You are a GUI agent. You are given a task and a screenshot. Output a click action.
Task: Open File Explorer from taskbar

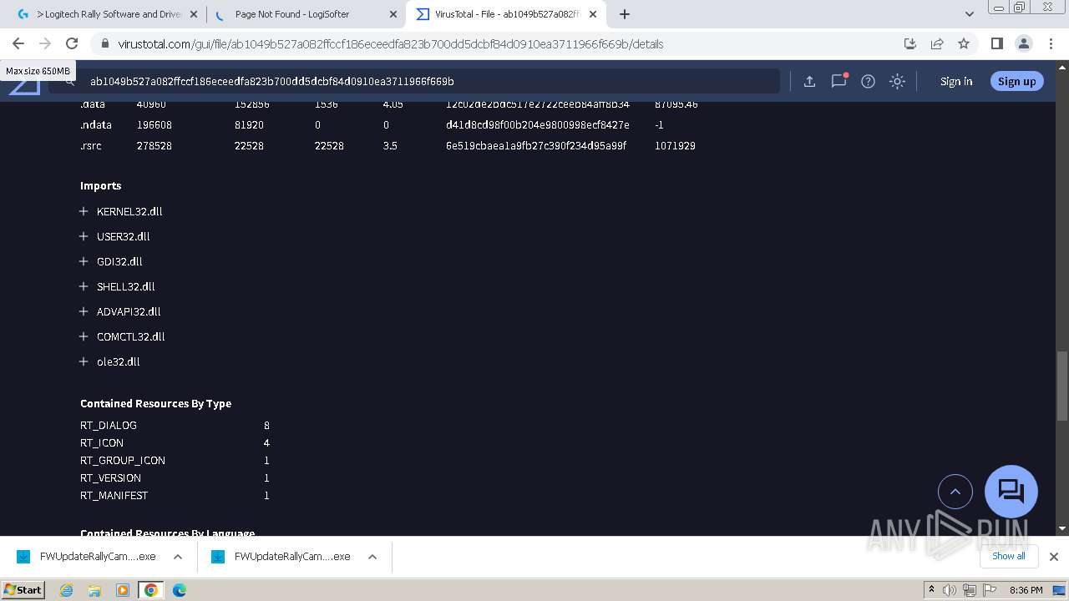click(94, 589)
